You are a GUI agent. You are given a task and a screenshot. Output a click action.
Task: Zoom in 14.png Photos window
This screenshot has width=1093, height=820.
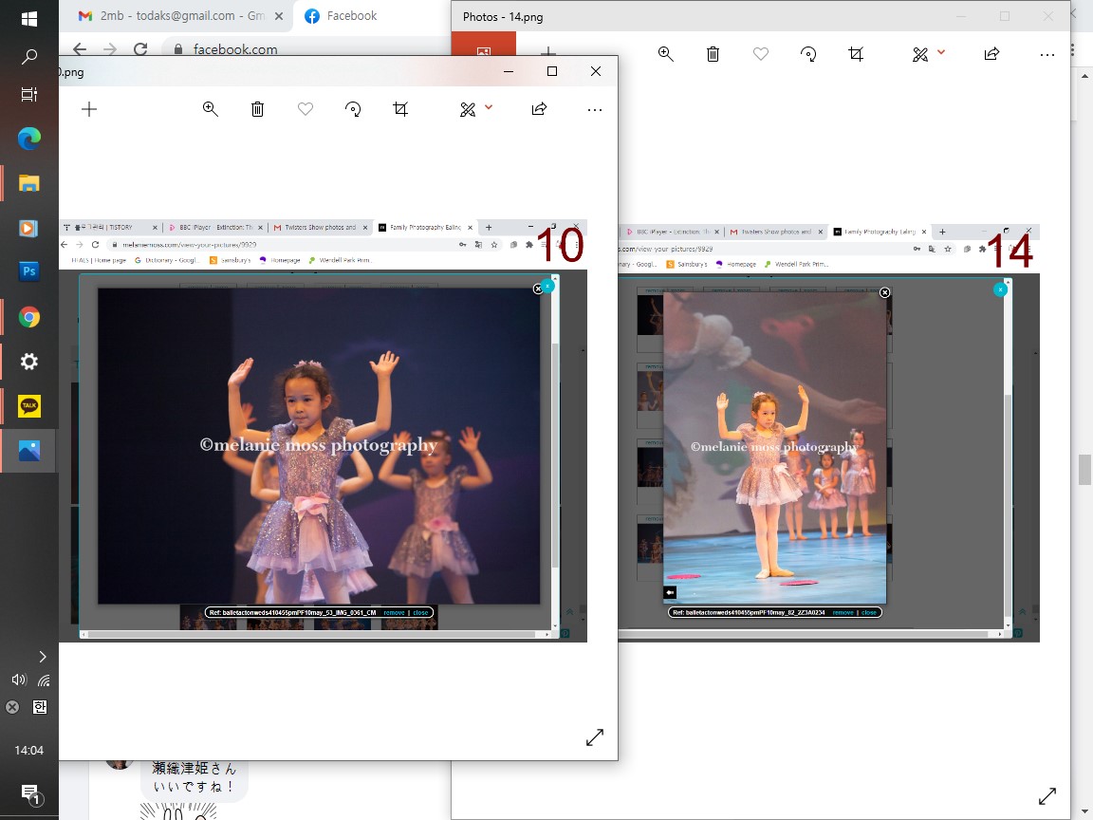point(665,54)
